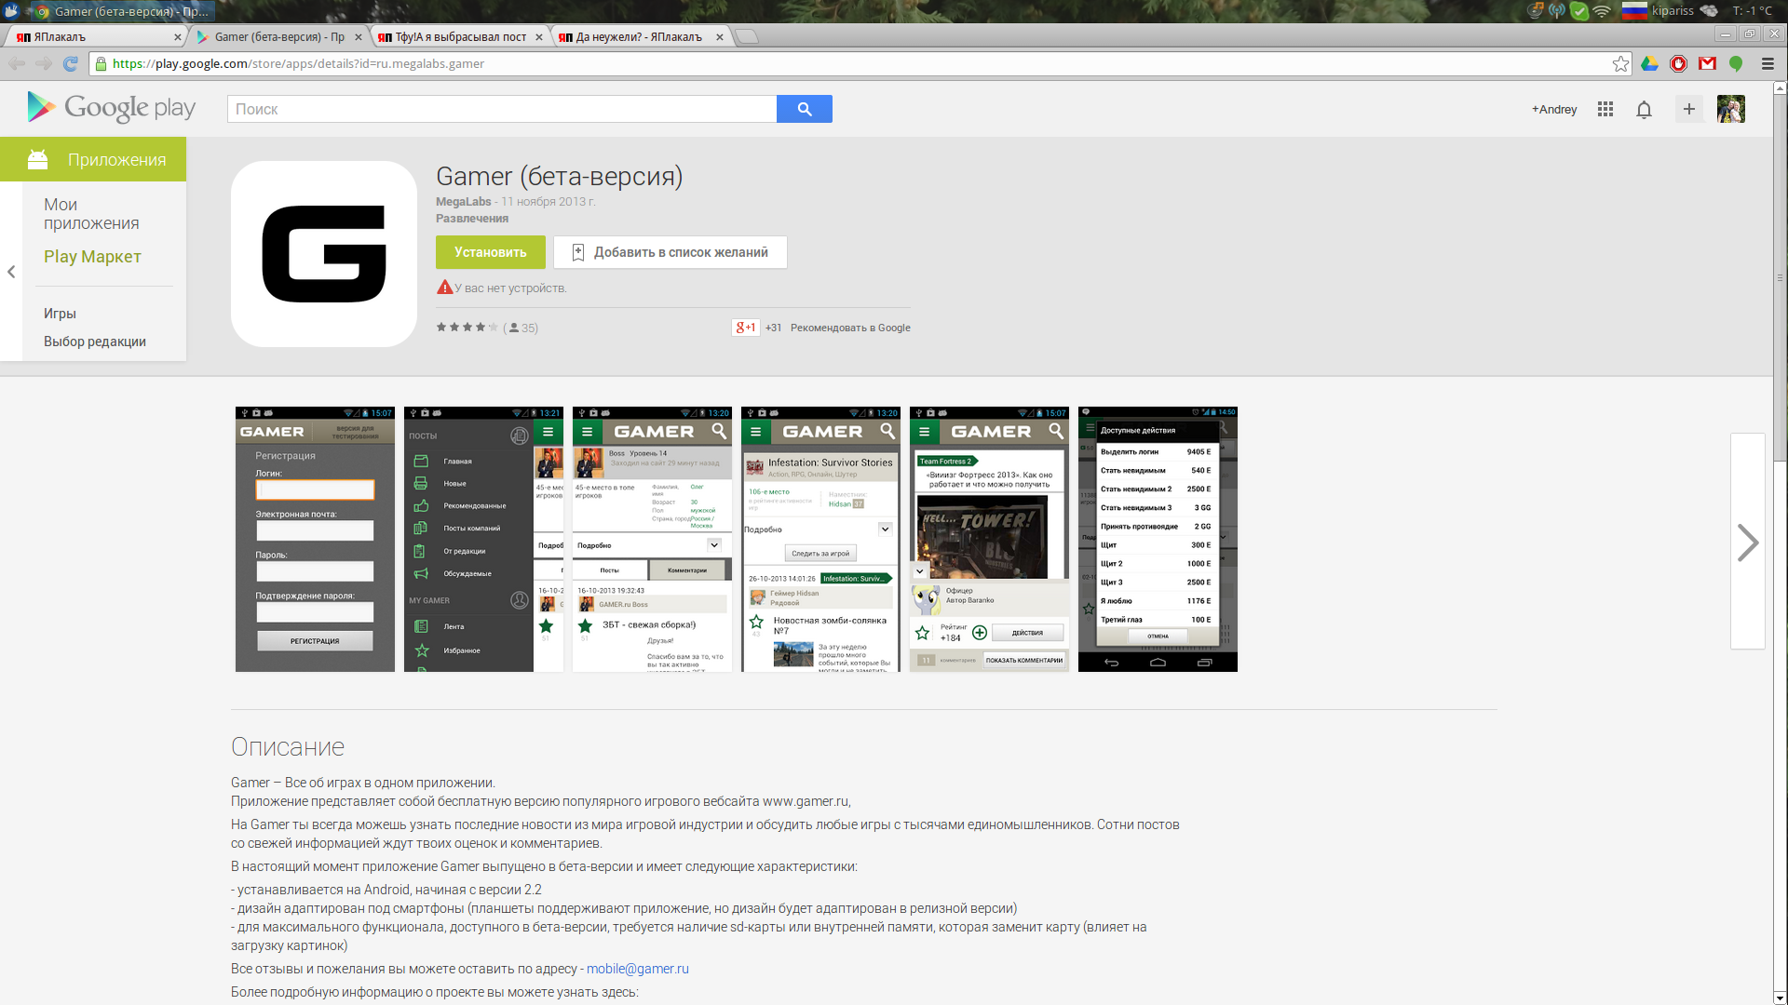Open the Team Fortress 2 screenshot thumbnail
This screenshot has height=1005, width=1788.
pyautogui.click(x=989, y=539)
